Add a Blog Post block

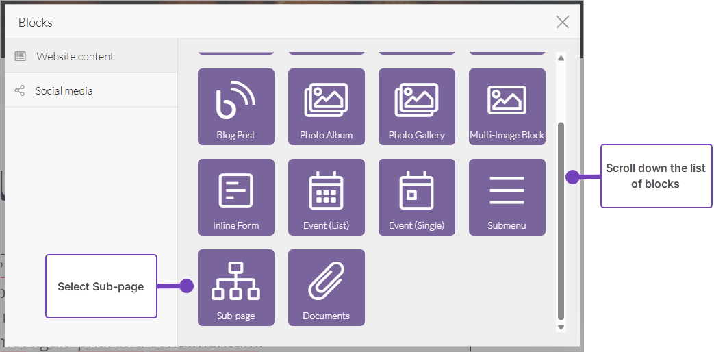pyautogui.click(x=235, y=106)
